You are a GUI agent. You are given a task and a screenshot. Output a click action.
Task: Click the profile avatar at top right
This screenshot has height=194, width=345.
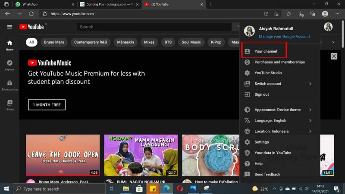[328, 27]
